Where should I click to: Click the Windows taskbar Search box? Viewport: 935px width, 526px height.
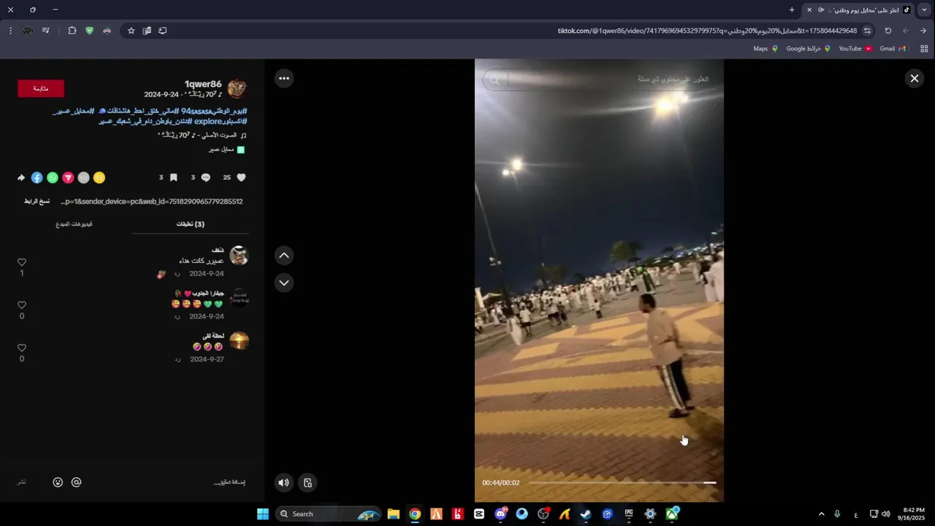[x=328, y=514]
